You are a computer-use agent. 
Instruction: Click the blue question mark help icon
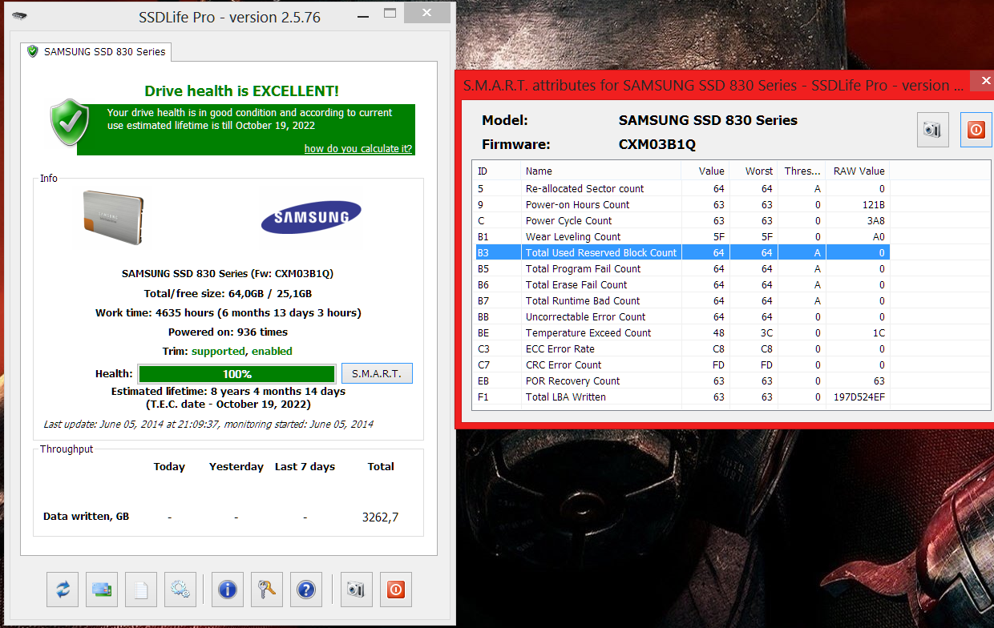click(x=306, y=590)
